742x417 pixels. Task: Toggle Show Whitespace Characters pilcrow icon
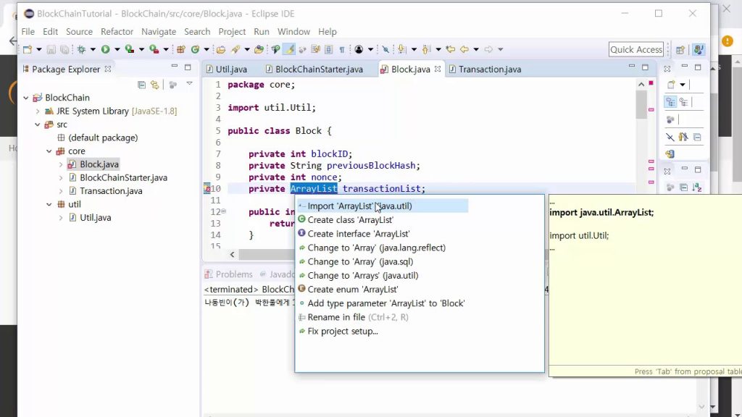tap(342, 49)
